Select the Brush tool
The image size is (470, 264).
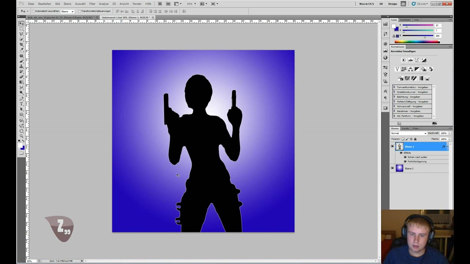[x=21, y=61]
